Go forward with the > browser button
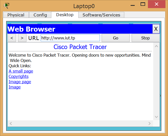Screen dimensions: 168x136 point(22,38)
